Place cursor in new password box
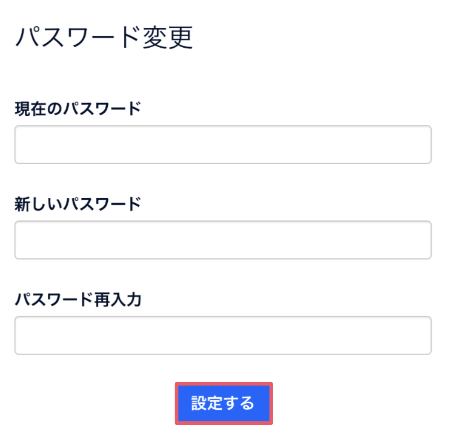 (x=223, y=240)
